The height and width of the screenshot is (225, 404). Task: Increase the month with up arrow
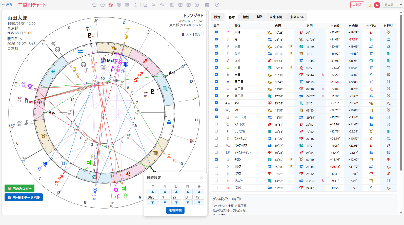pyautogui.click(x=165, y=192)
